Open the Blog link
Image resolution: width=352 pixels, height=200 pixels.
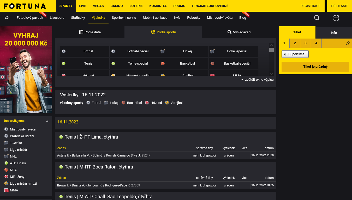pos(243,18)
